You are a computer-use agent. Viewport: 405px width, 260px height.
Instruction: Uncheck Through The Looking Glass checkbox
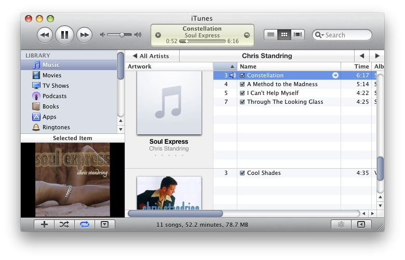pyautogui.click(x=242, y=102)
